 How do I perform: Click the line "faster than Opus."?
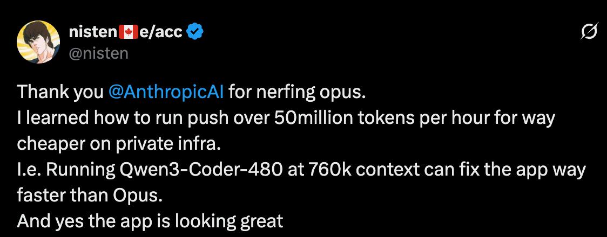click(90, 196)
